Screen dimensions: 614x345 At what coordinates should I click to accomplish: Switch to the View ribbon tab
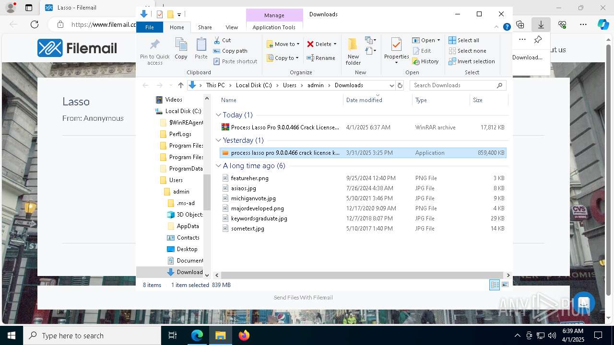(x=232, y=27)
